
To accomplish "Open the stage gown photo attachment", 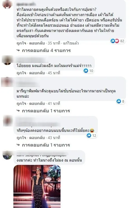I will [37, 186].
